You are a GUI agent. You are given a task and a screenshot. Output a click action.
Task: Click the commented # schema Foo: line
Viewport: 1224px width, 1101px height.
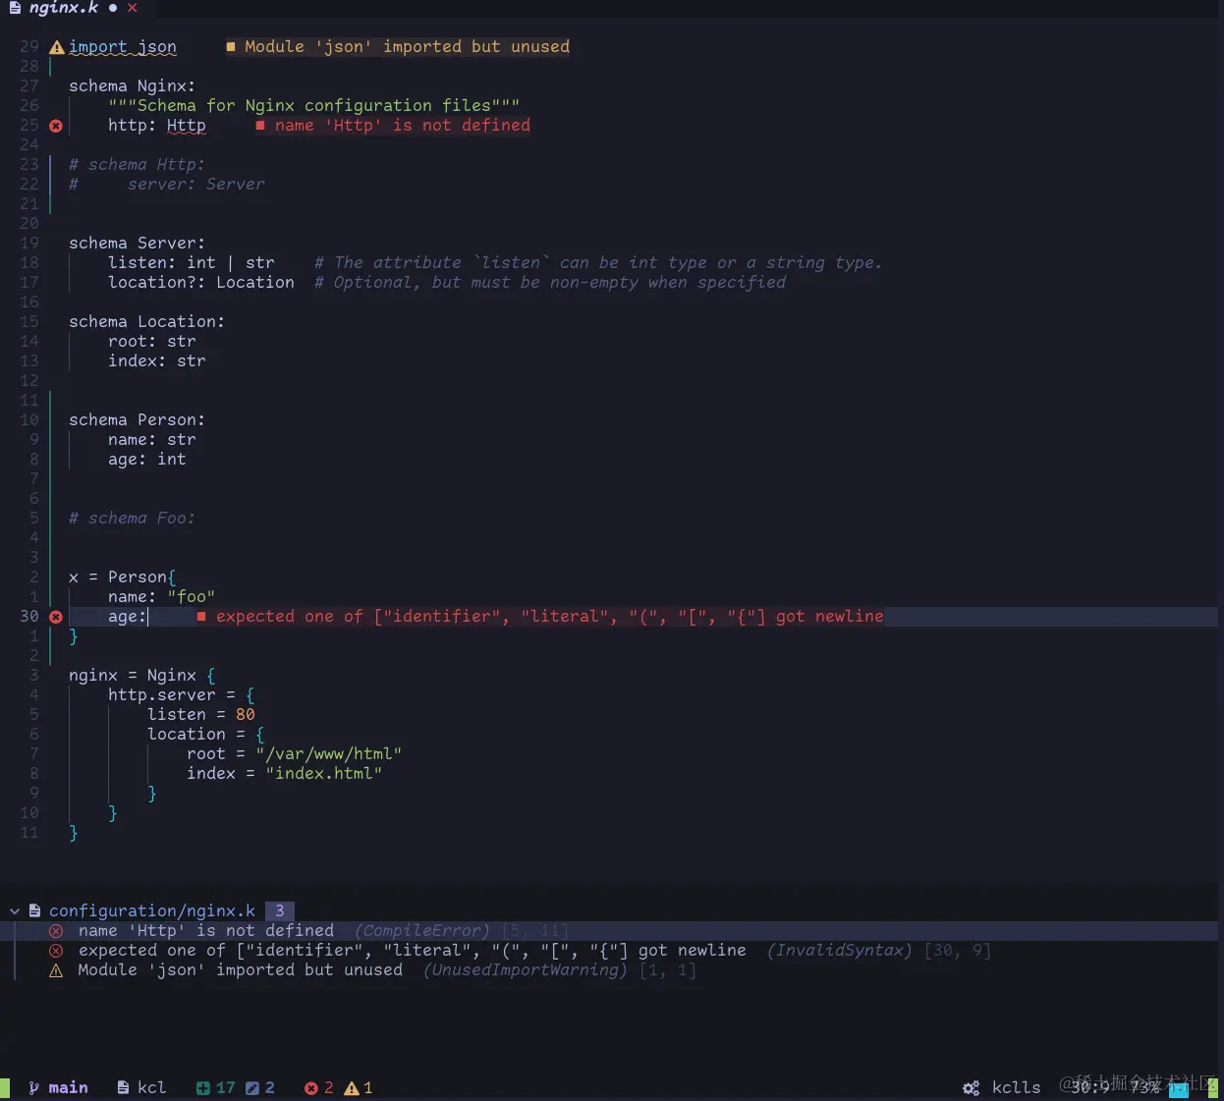(133, 519)
